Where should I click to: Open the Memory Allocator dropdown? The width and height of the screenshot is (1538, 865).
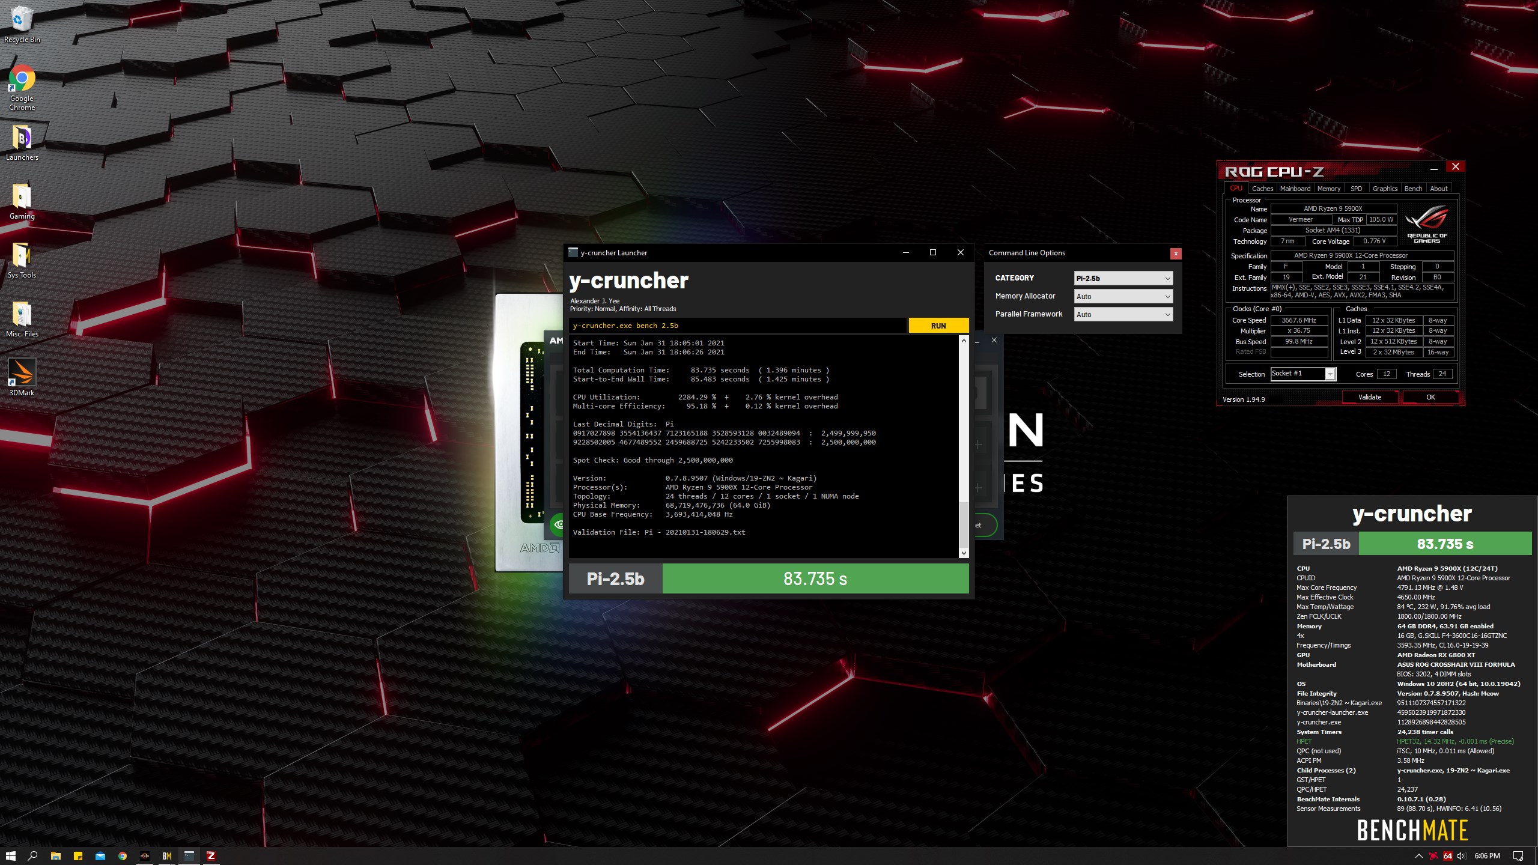click(1123, 296)
